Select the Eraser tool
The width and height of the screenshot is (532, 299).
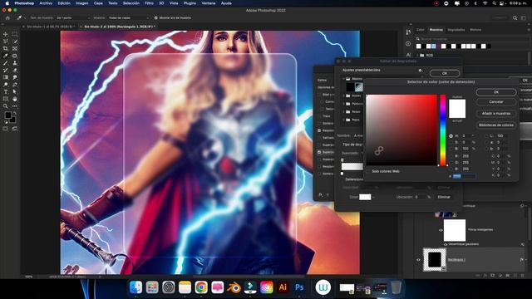(15, 70)
